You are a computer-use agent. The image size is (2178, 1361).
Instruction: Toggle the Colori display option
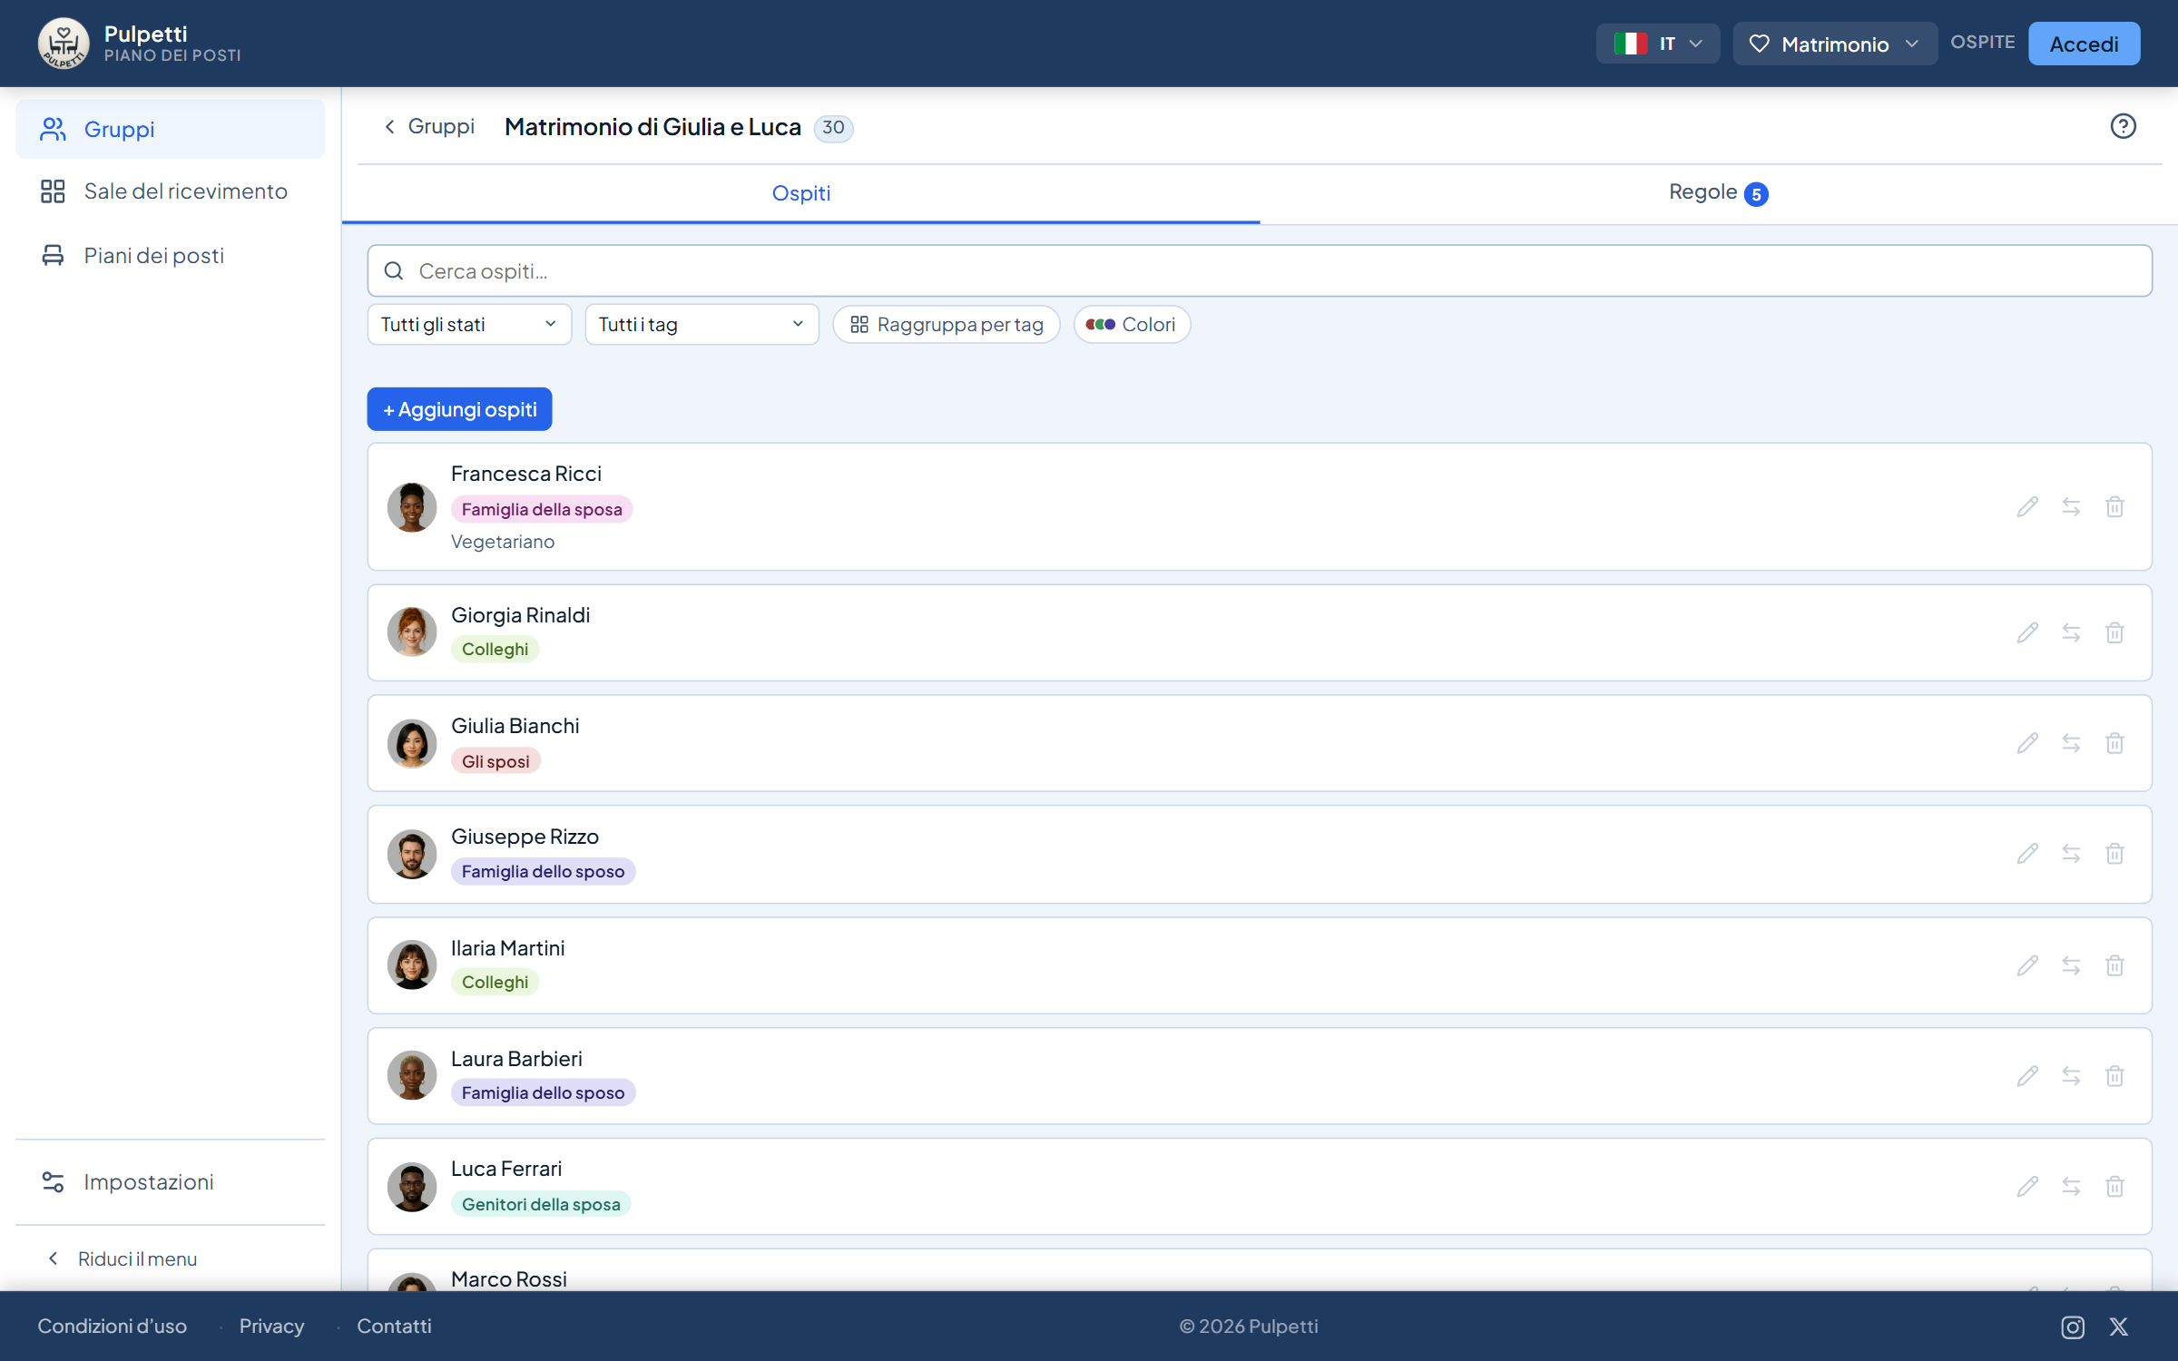(x=1132, y=325)
